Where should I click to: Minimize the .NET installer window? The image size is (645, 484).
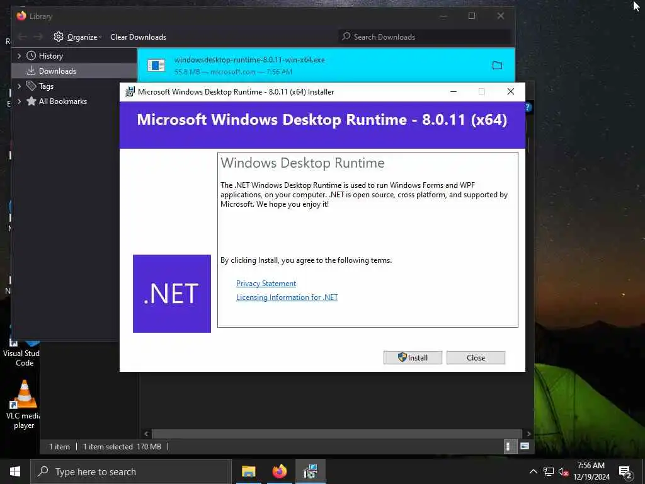click(x=454, y=92)
